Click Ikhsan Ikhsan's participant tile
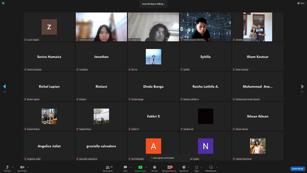 click(258, 116)
